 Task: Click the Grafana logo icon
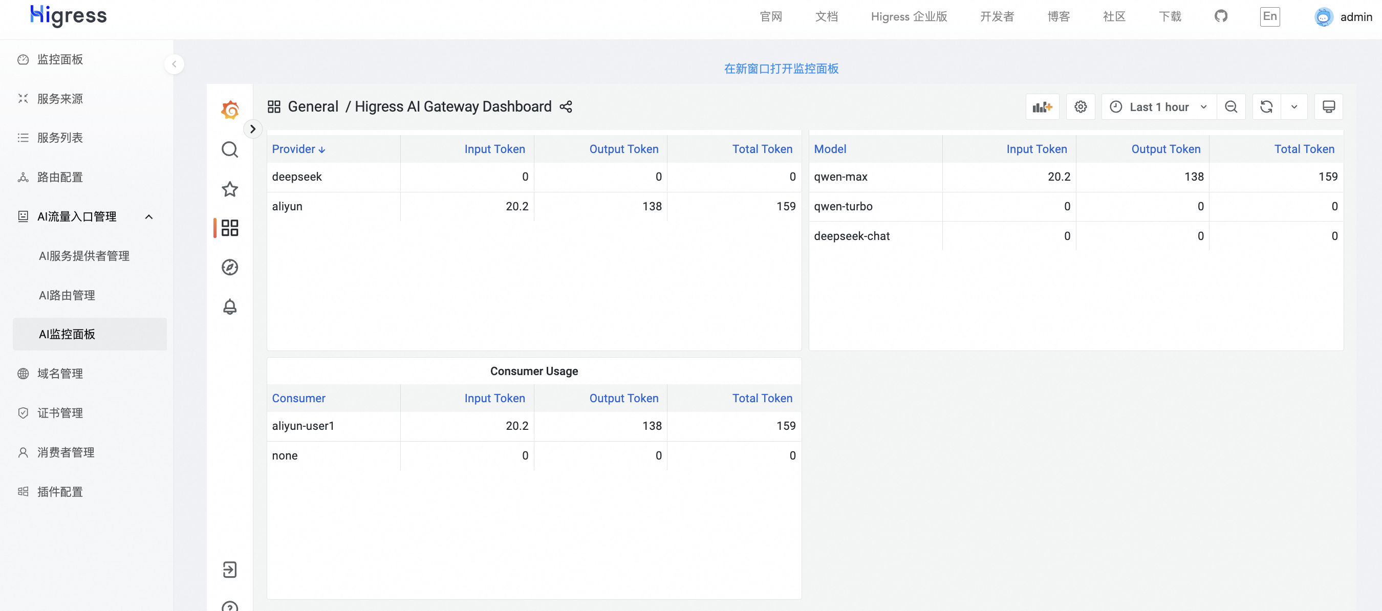pos(230,110)
